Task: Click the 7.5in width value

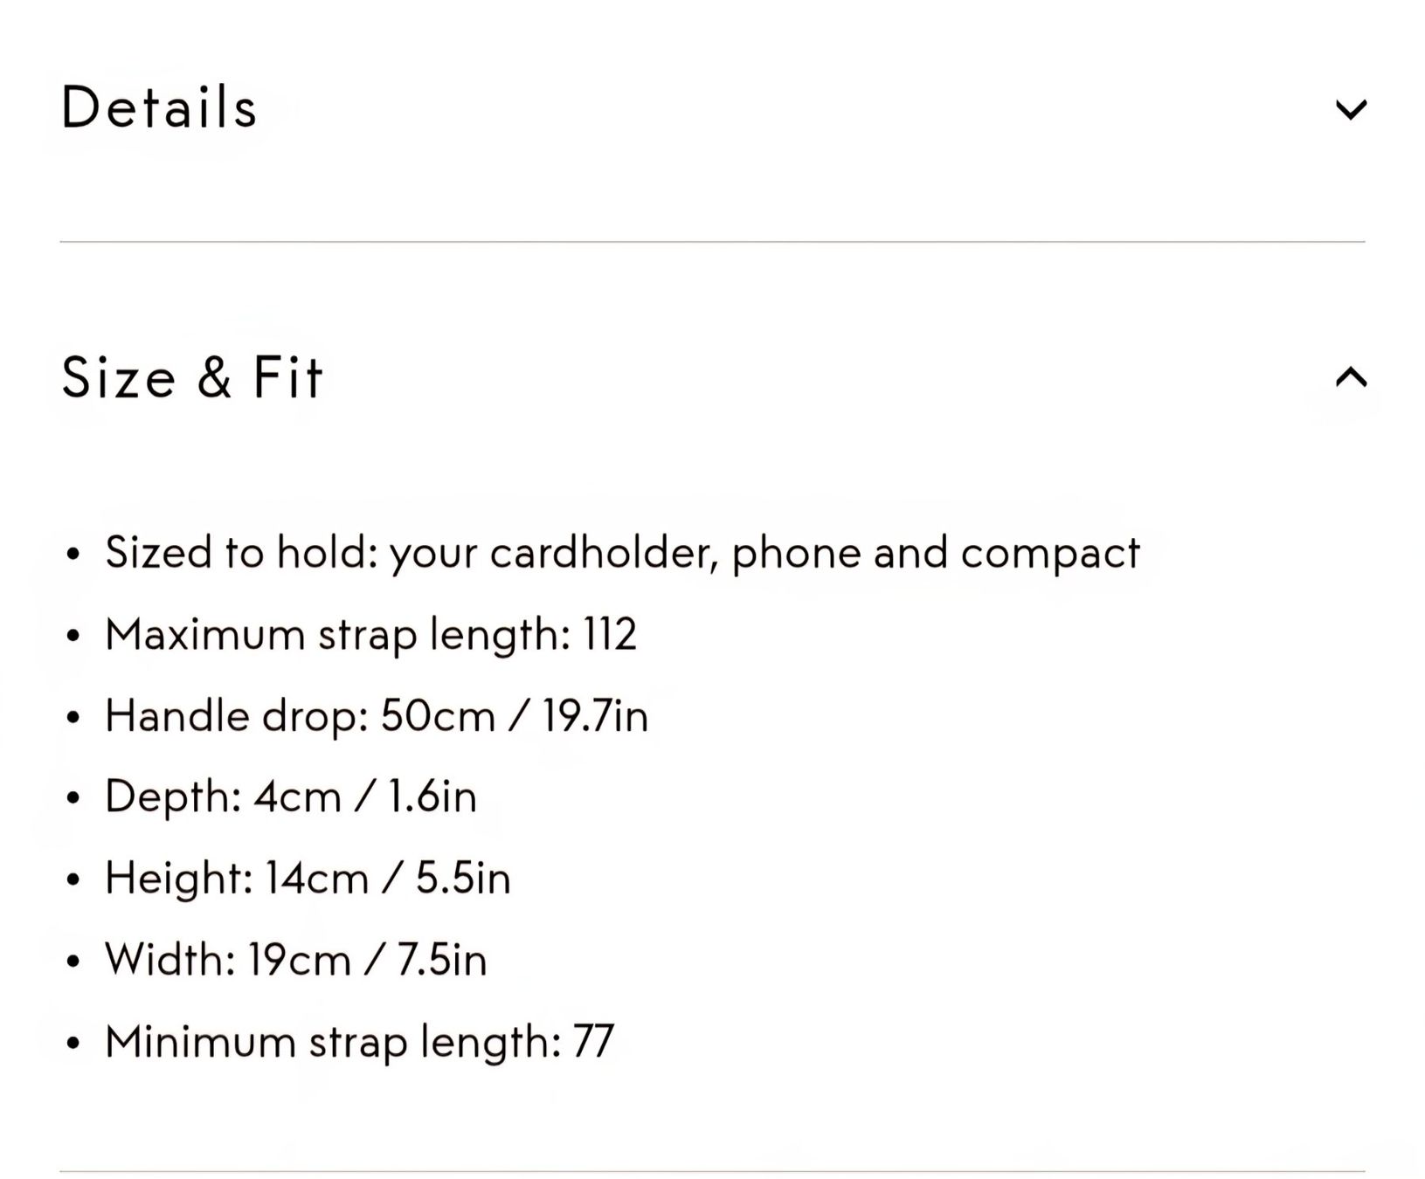Action: 441,960
